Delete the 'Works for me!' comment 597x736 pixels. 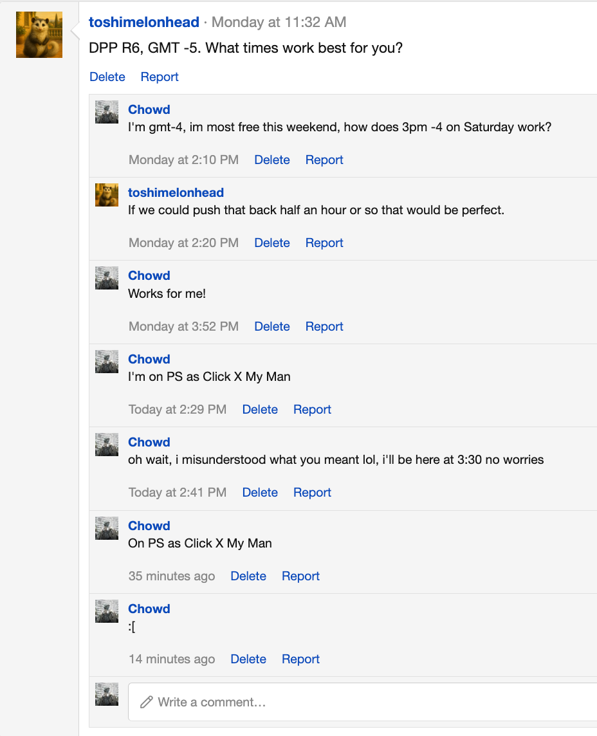272,326
